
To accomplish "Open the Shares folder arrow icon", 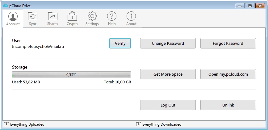I will click(52, 16).
